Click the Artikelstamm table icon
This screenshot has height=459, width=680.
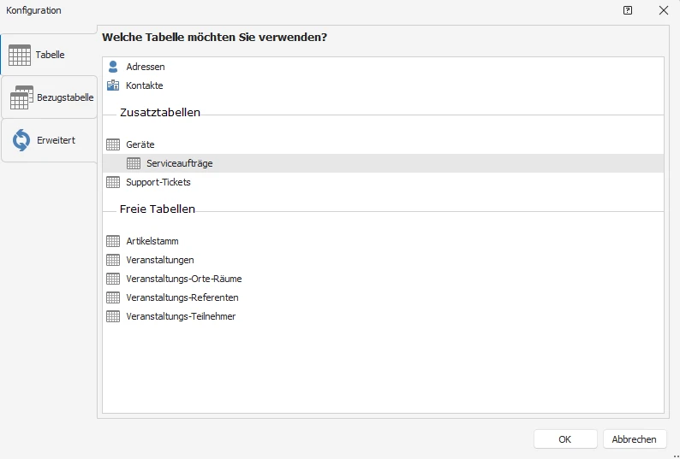[113, 241]
